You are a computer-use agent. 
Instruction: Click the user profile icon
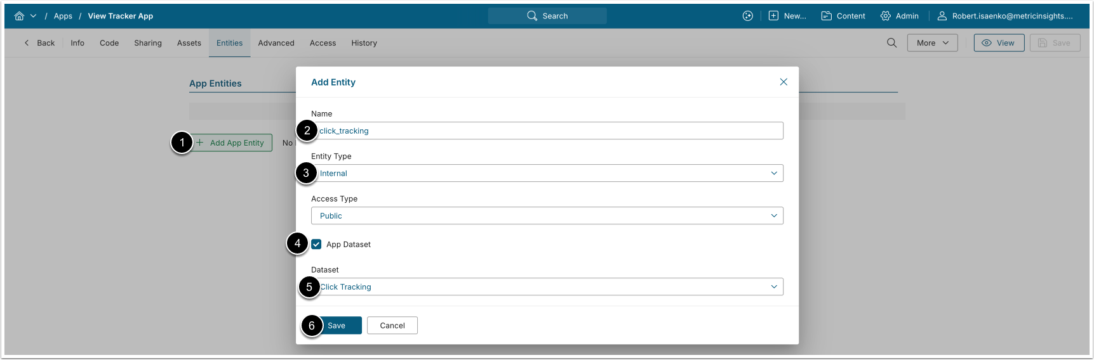[942, 16]
